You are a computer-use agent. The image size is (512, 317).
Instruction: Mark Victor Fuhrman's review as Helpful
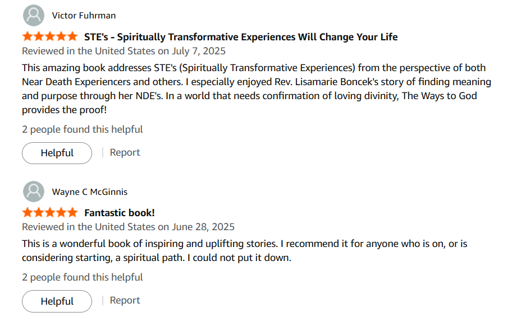pyautogui.click(x=57, y=153)
